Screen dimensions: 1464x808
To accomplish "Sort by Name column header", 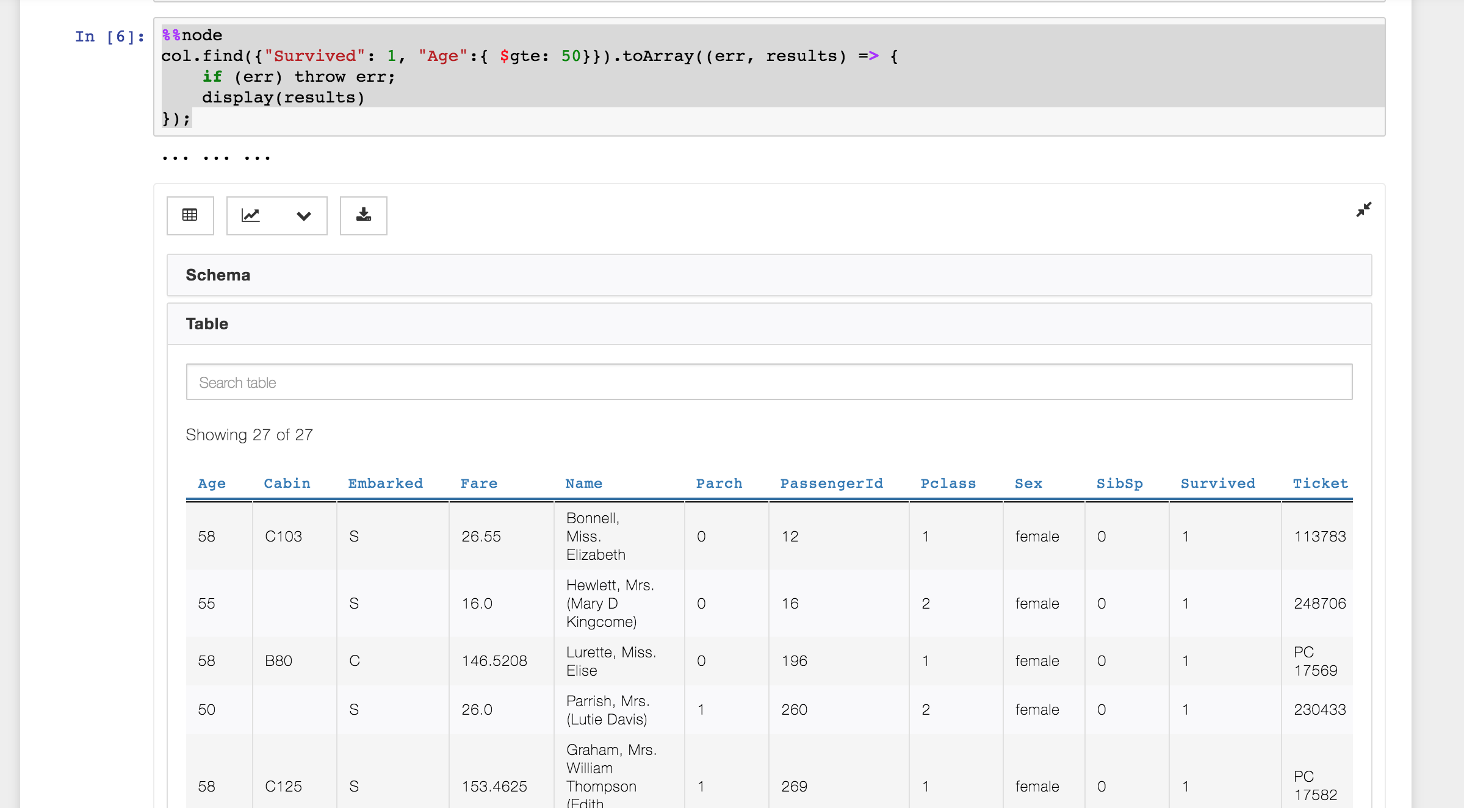I will (x=583, y=484).
